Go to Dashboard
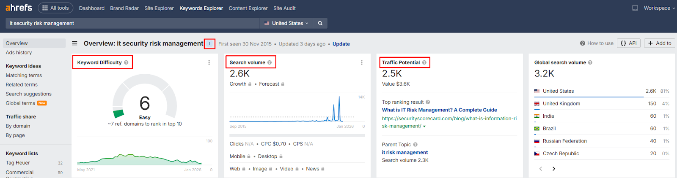The width and height of the screenshot is (677, 178). pyautogui.click(x=91, y=8)
